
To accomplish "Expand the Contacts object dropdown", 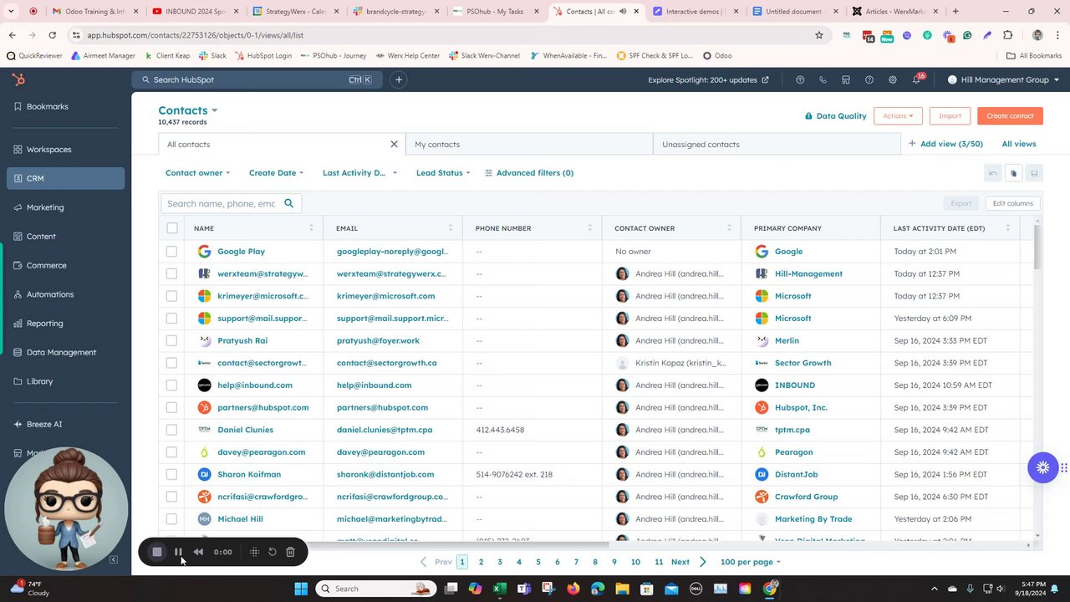I will [188, 110].
